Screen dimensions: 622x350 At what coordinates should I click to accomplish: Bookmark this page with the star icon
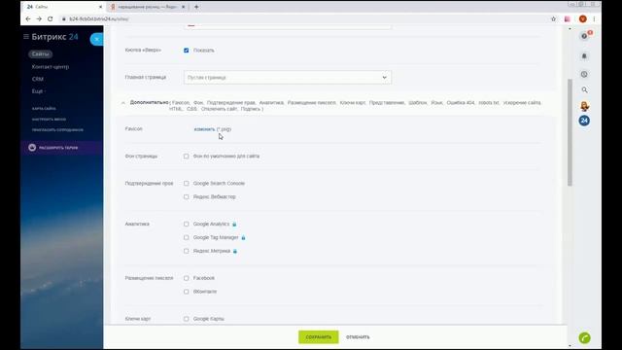(x=553, y=19)
